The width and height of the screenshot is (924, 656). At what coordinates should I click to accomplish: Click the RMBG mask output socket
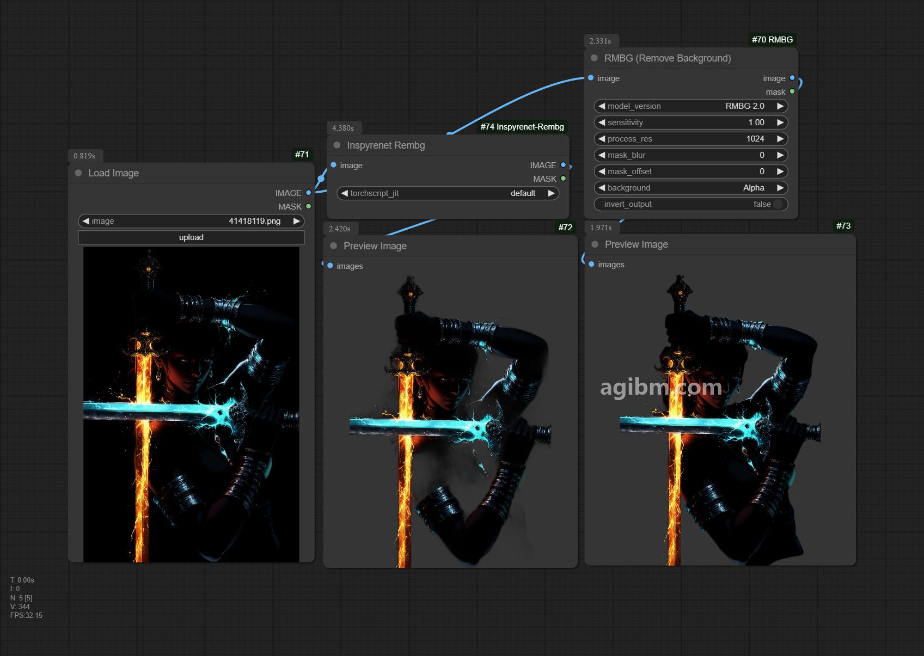(x=792, y=91)
